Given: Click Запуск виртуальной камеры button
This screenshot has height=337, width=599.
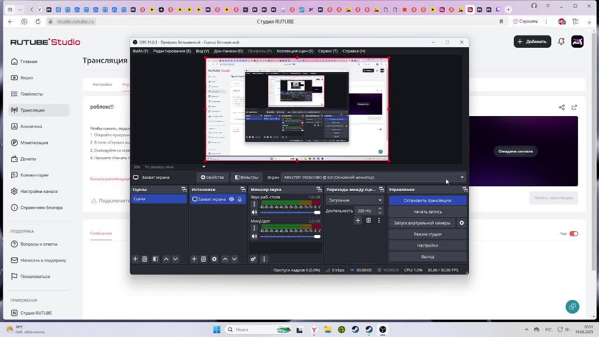Looking at the screenshot, I should click(x=422, y=223).
